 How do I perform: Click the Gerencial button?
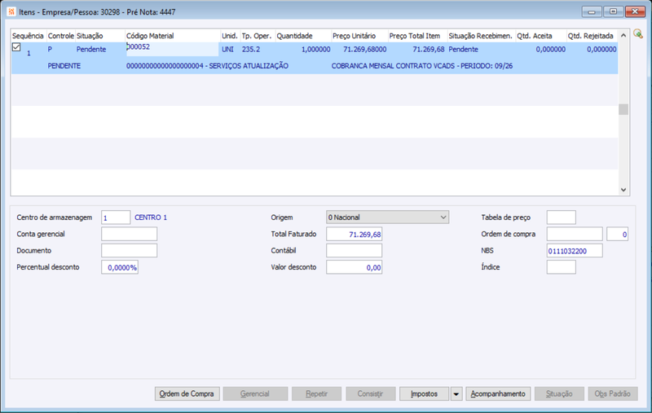[255, 394]
